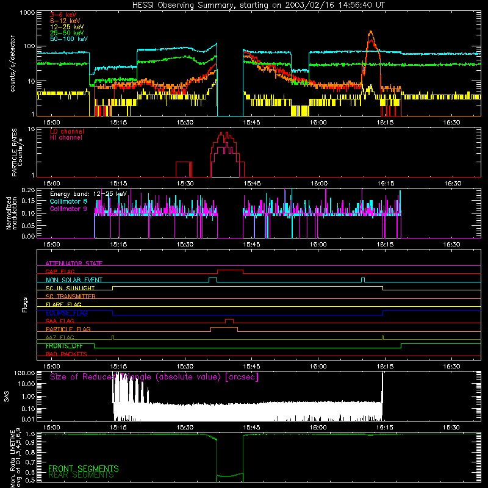Viewport: 488px width, 488px height.
Task: Click the NON SOLAR EVENT flag label
Action: tap(74, 280)
